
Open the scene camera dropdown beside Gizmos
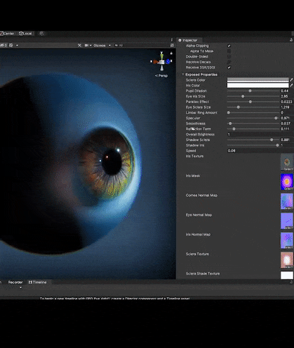click(88, 45)
